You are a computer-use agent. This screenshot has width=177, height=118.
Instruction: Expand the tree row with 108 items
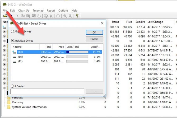click(x=4, y=69)
